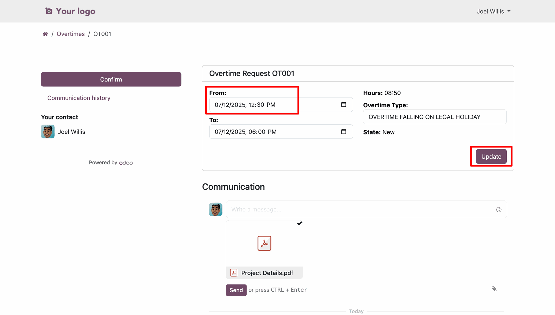Image resolution: width=555 pixels, height=315 pixels.
Task: Click the checkmark on Project Details attachment
Action: tap(299, 223)
